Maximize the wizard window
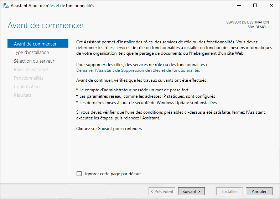 (255, 6)
